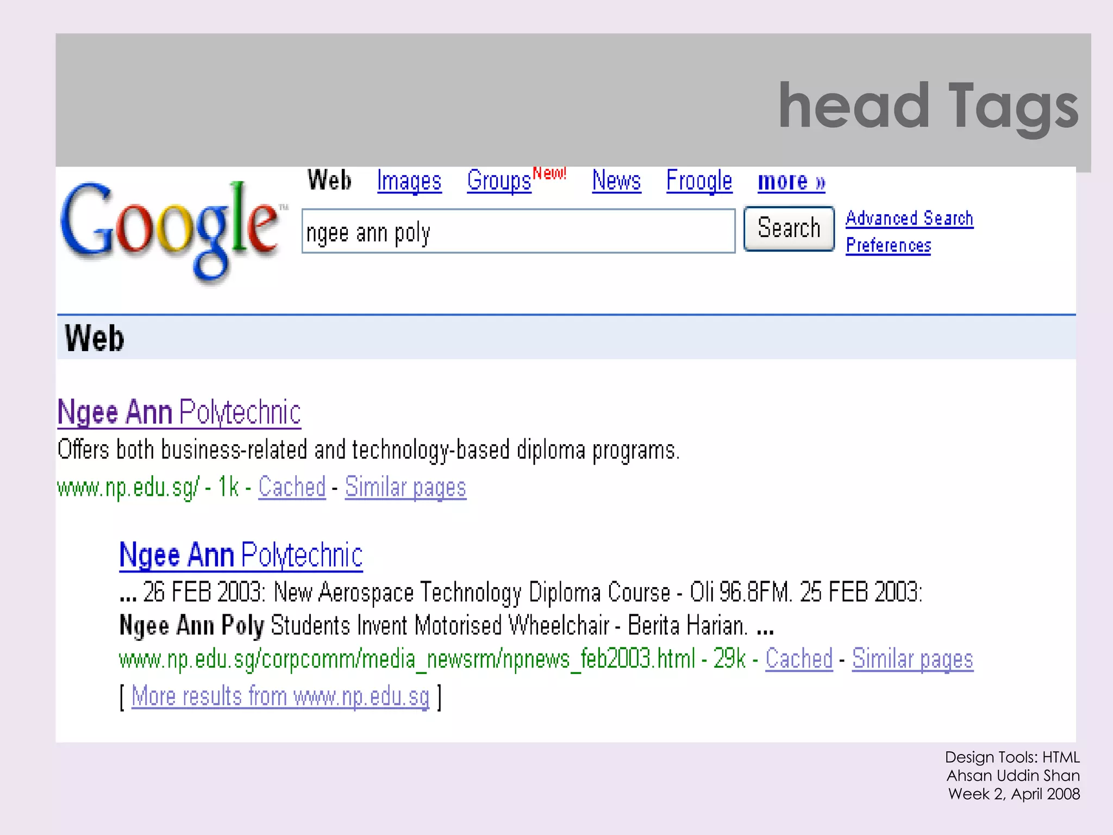Click footer text 'Week 2, April 2008'
The height and width of the screenshot is (835, 1113).
[1014, 794]
